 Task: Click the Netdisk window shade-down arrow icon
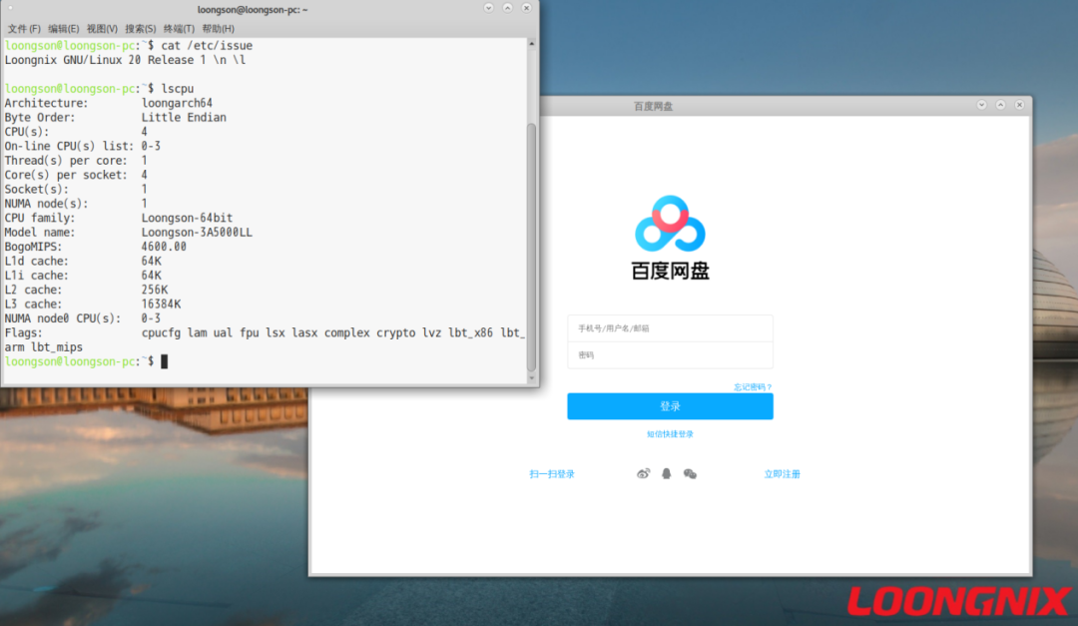(980, 104)
